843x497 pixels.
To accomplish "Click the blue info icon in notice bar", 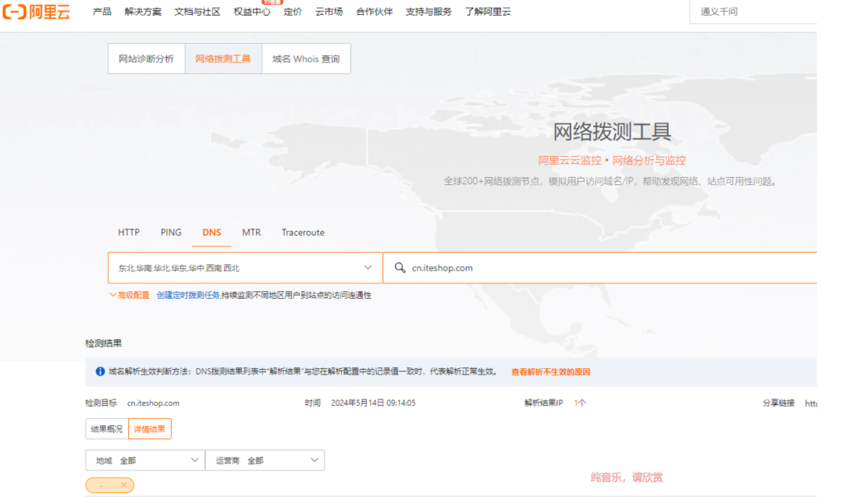I will coord(100,371).
